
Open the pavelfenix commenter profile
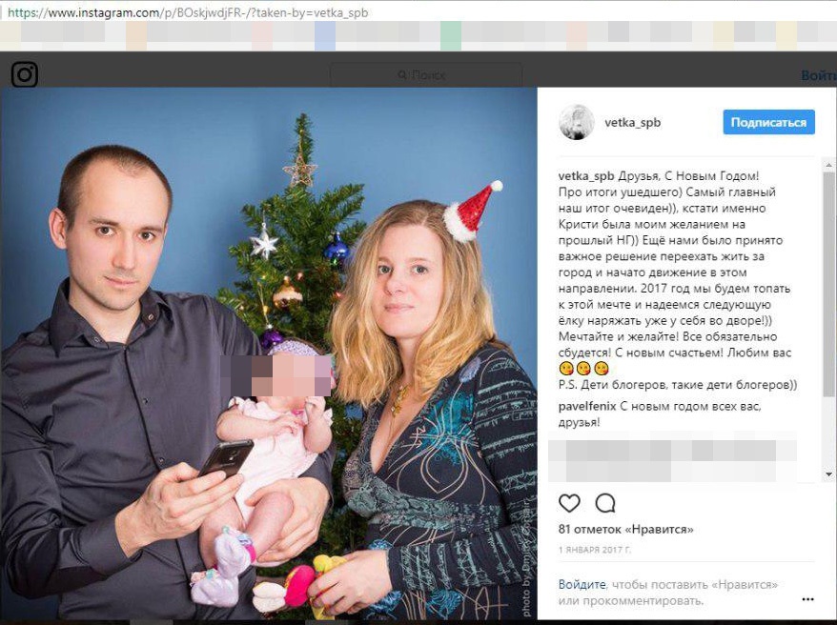pos(587,407)
